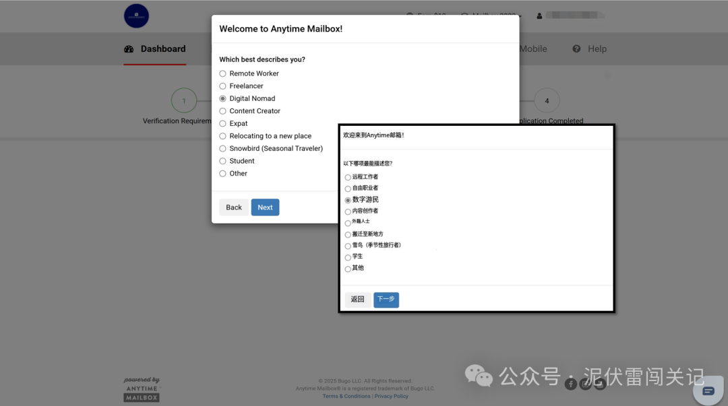Open Terms & Conditions link
This screenshot has height=406, width=728.
346,397
